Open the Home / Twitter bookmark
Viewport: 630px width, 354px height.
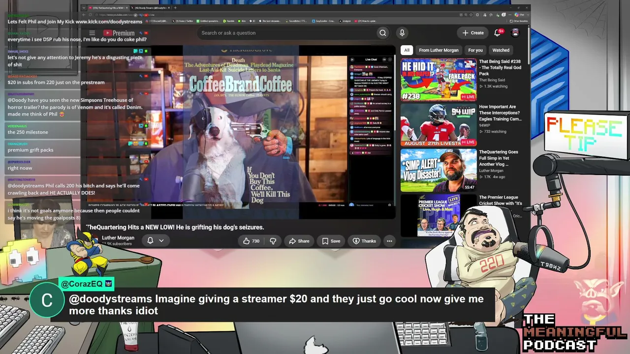click(184, 21)
